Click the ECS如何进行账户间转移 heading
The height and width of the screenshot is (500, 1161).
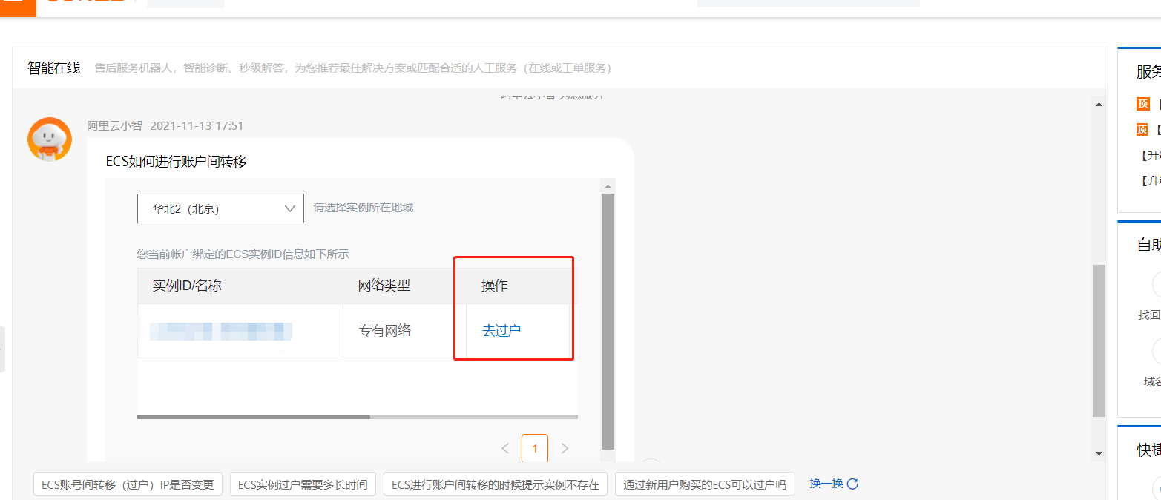pos(177,162)
